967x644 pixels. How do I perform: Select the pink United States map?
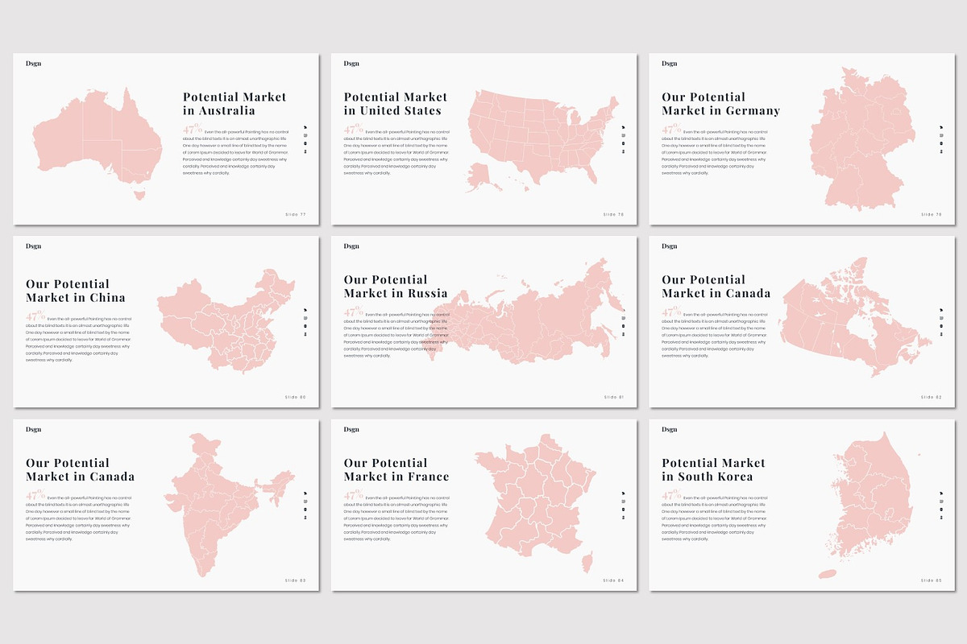[542, 141]
